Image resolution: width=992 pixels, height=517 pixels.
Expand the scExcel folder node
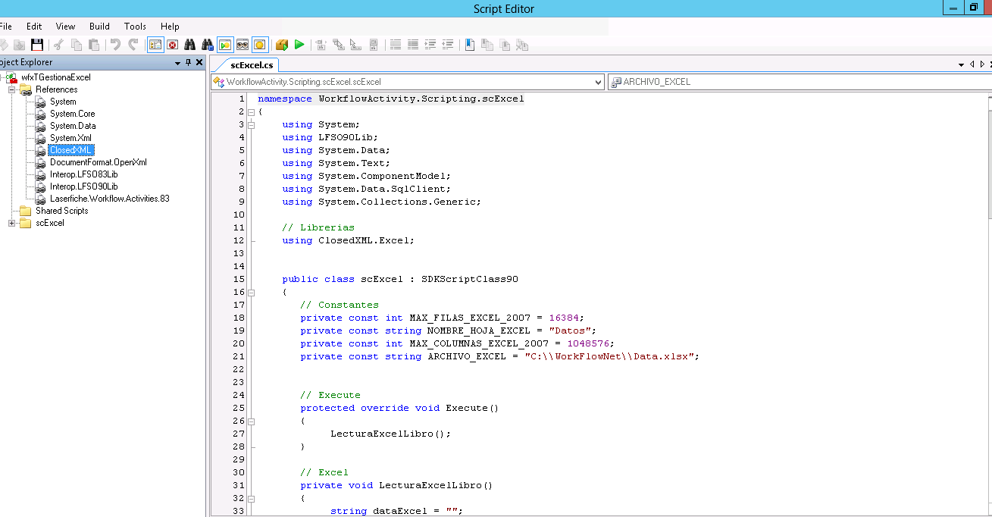(x=12, y=223)
